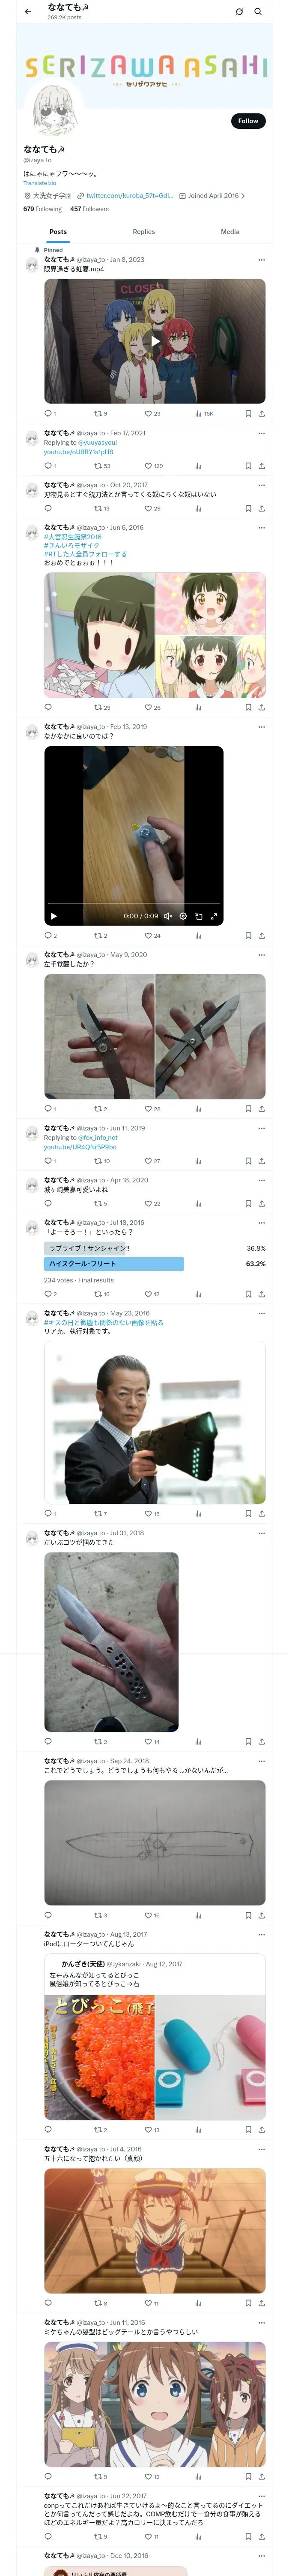Click the Translate bio link
Viewport: 289px width, 2576px height.
pyautogui.click(x=40, y=183)
